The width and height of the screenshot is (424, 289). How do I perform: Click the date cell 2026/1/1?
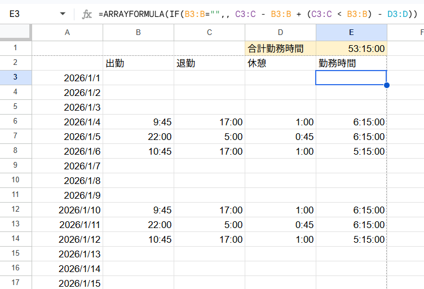67,78
